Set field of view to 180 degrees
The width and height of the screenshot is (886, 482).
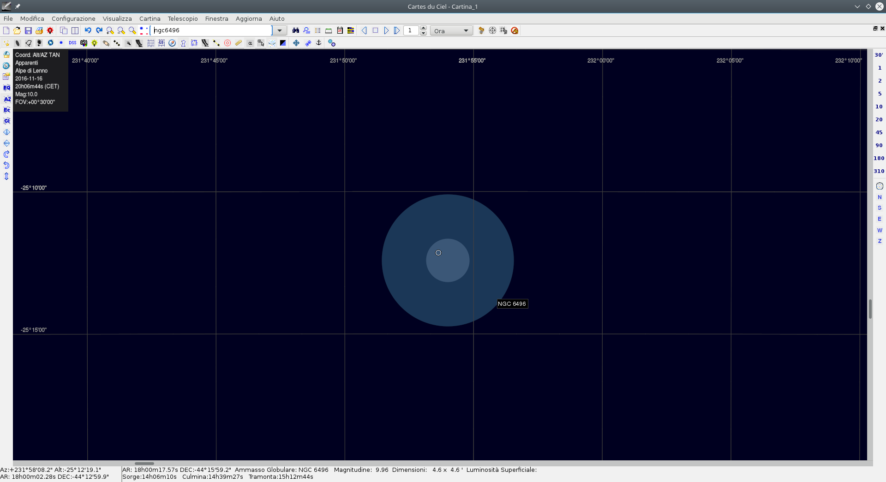pyautogui.click(x=879, y=158)
